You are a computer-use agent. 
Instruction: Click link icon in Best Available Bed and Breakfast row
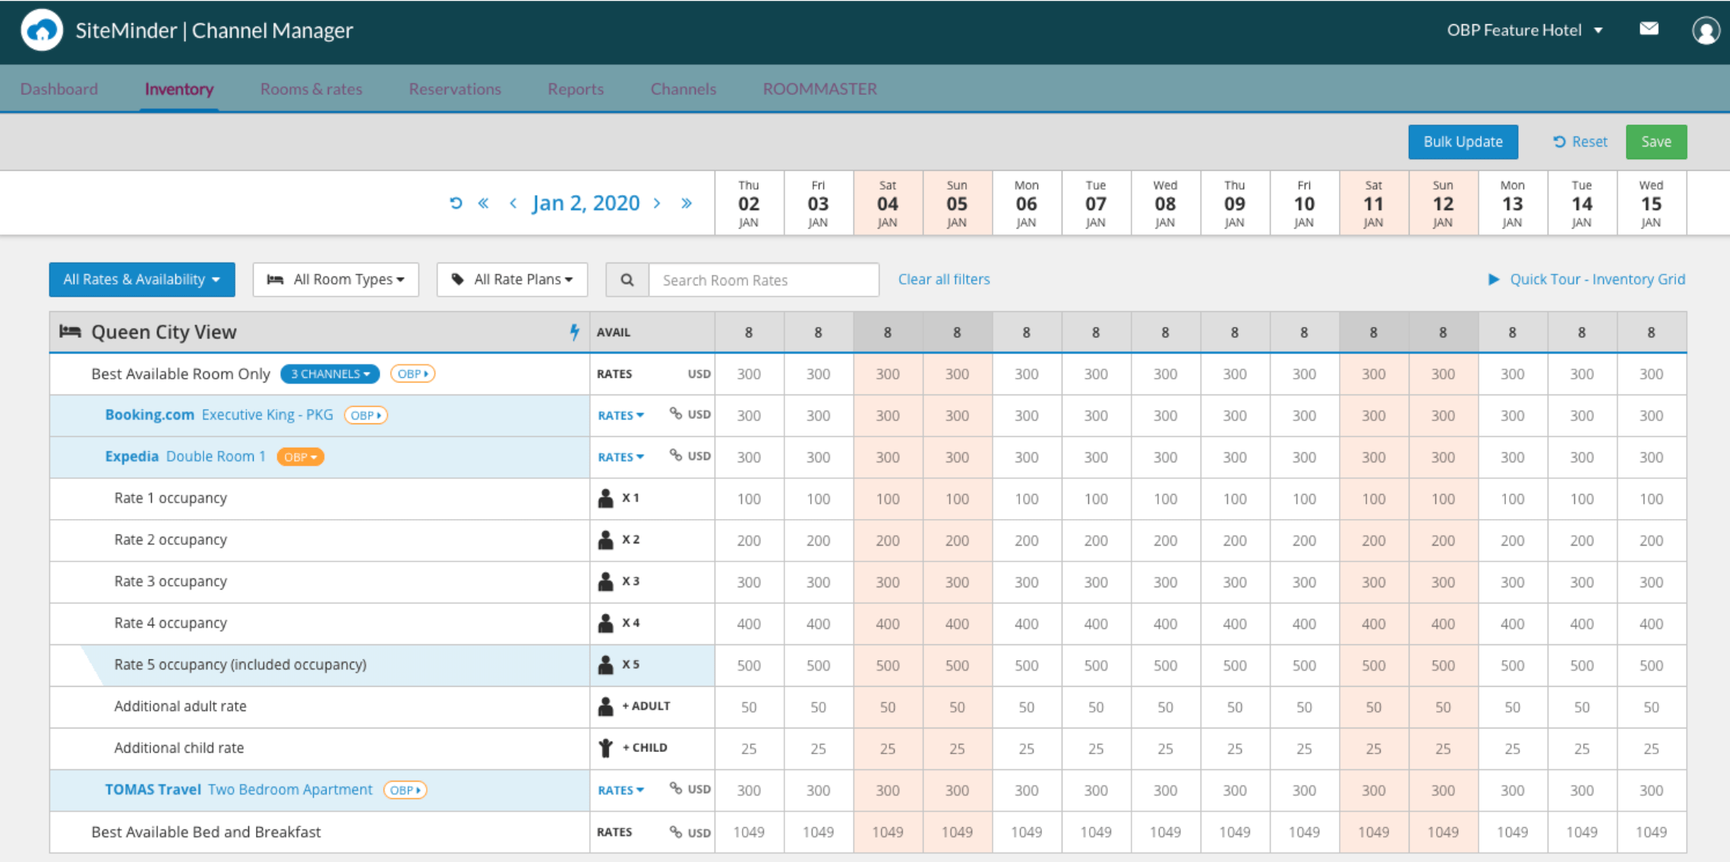675,832
